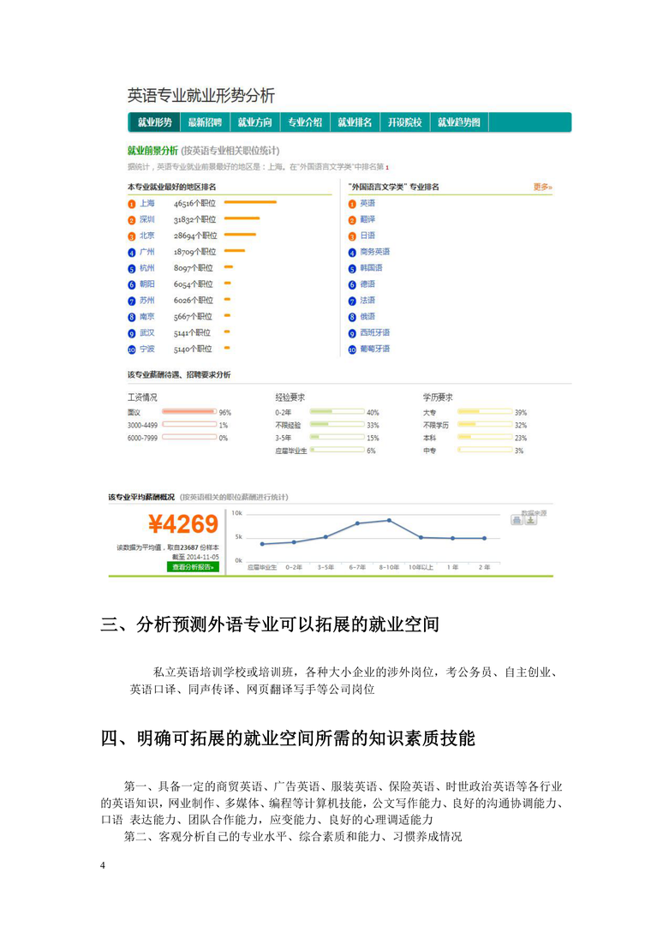The image size is (663, 938).
Task: Open the 就业形势 tab
Action: pyautogui.click(x=155, y=122)
